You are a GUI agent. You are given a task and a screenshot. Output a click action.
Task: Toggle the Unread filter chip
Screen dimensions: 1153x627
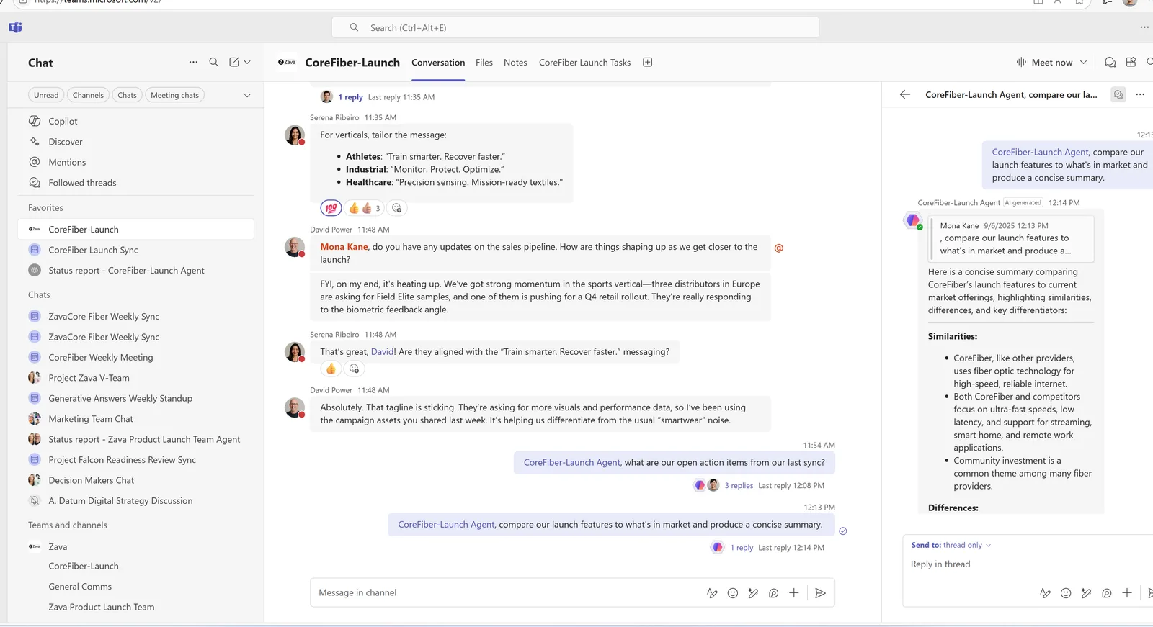(x=46, y=95)
